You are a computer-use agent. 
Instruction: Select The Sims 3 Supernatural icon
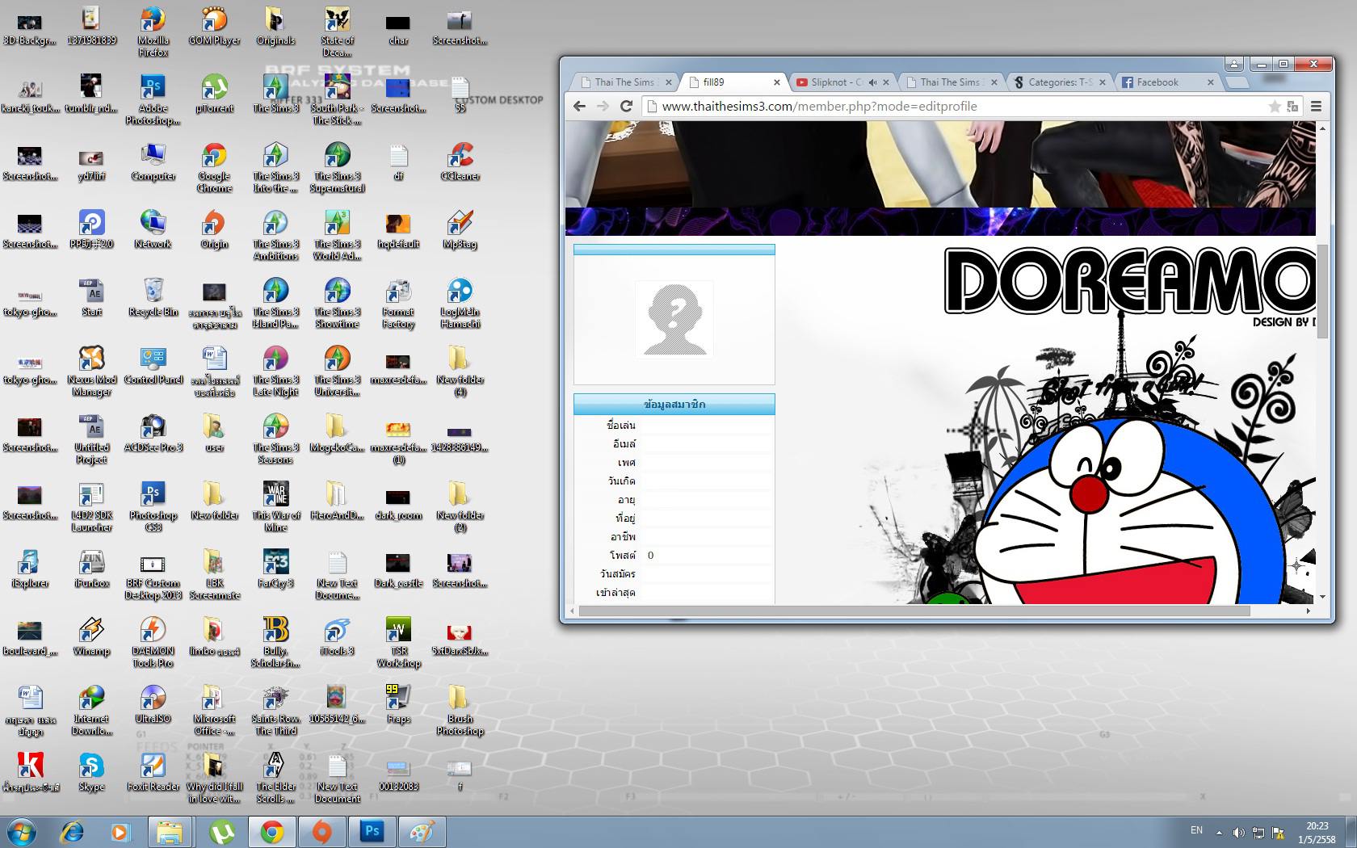(x=337, y=168)
